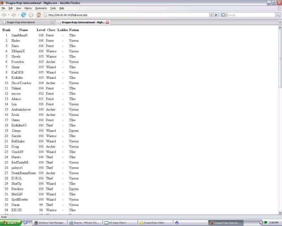282x226 pixels.
Task: Open the File menu
Action: point(3,8)
